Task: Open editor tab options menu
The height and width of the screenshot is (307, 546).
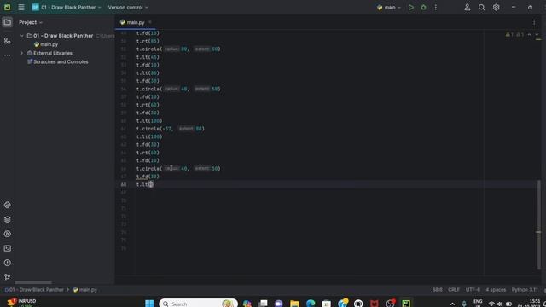Action: [x=534, y=22]
